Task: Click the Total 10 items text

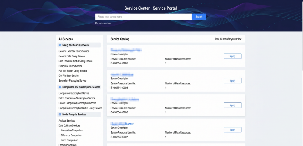Action: [x=228, y=39]
